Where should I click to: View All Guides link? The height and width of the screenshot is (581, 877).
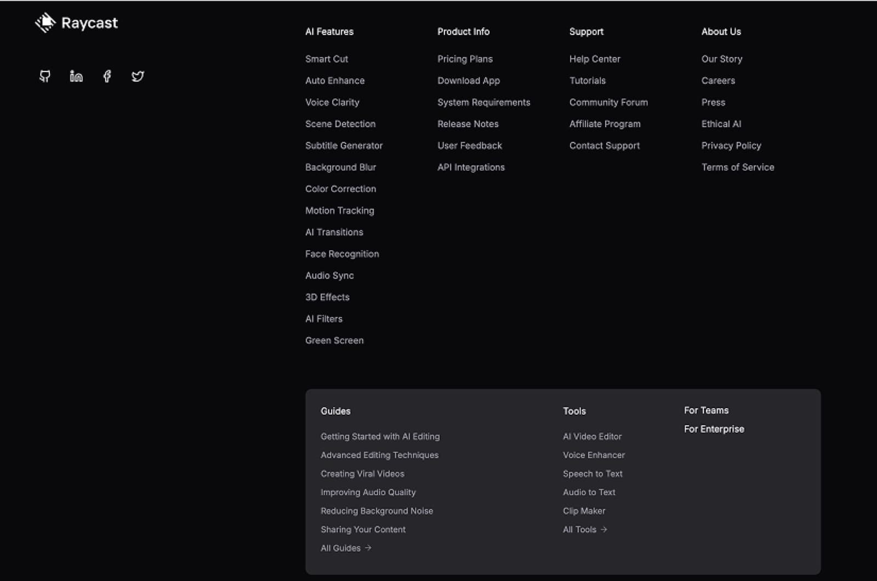pyautogui.click(x=346, y=548)
